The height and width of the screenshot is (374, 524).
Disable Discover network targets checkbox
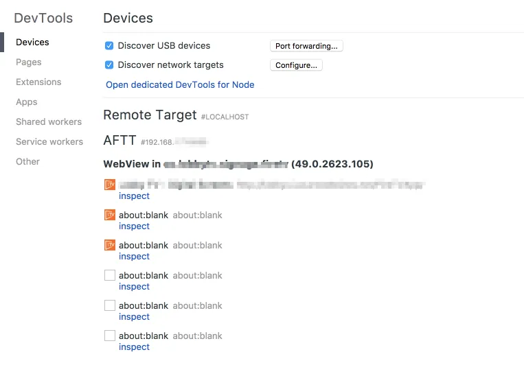(x=109, y=65)
